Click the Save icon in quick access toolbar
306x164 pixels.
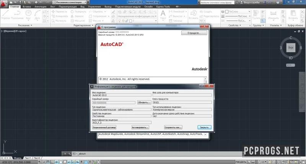[x=20, y=2]
